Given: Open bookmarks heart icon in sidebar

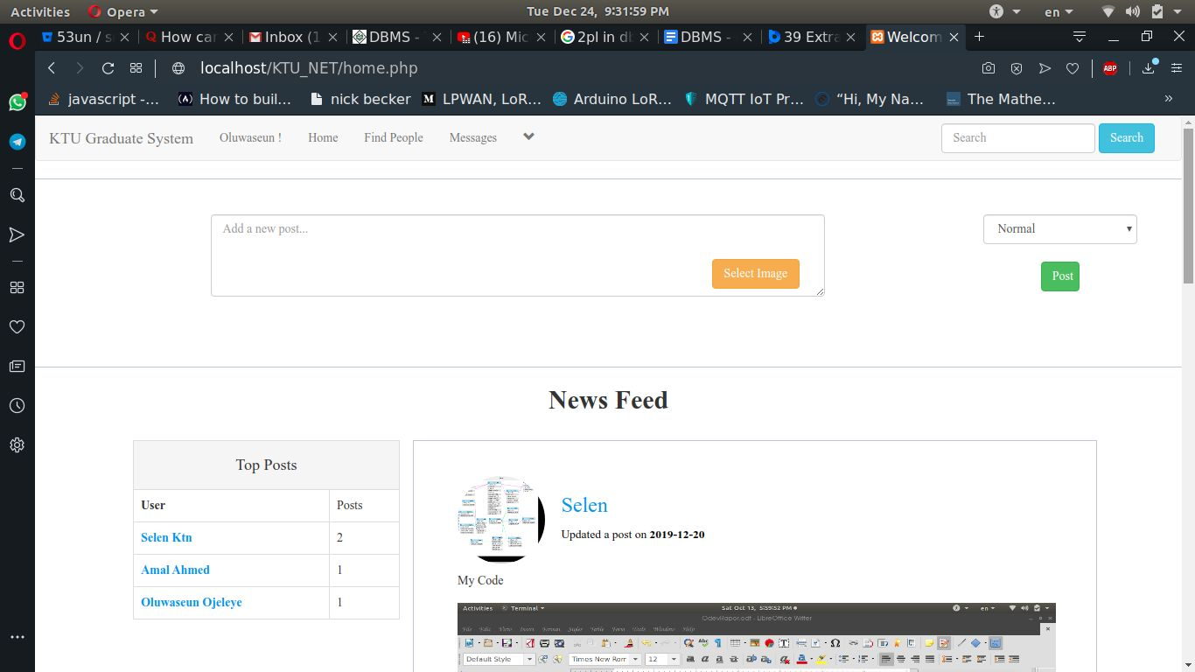Looking at the screenshot, I should pos(17,326).
